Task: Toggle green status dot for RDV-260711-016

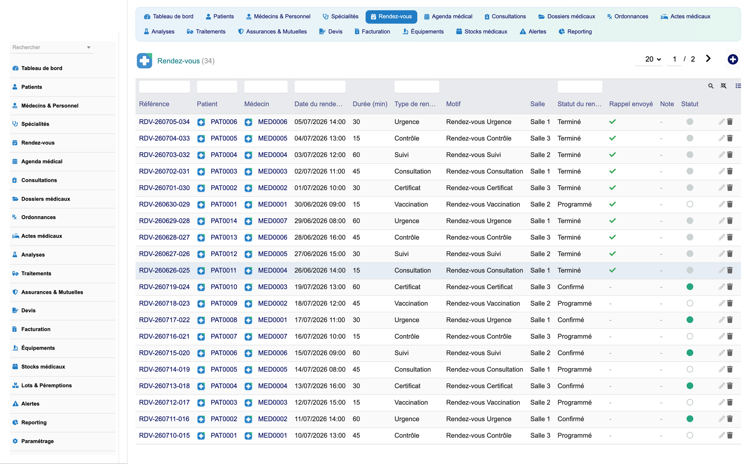Action: (x=690, y=419)
